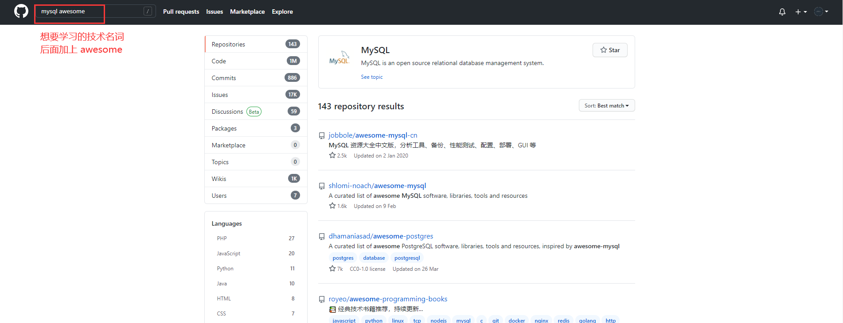Select the Code results filter

coord(256,61)
